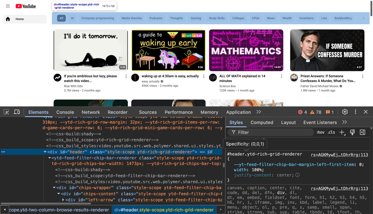This screenshot has height=214, width=373.
Task: Switch to the Layout pane tab
Action: pyautogui.click(x=288, y=123)
